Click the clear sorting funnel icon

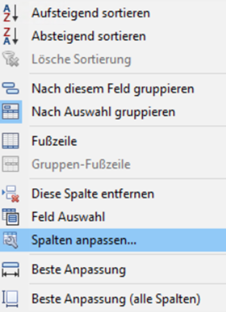point(11,59)
